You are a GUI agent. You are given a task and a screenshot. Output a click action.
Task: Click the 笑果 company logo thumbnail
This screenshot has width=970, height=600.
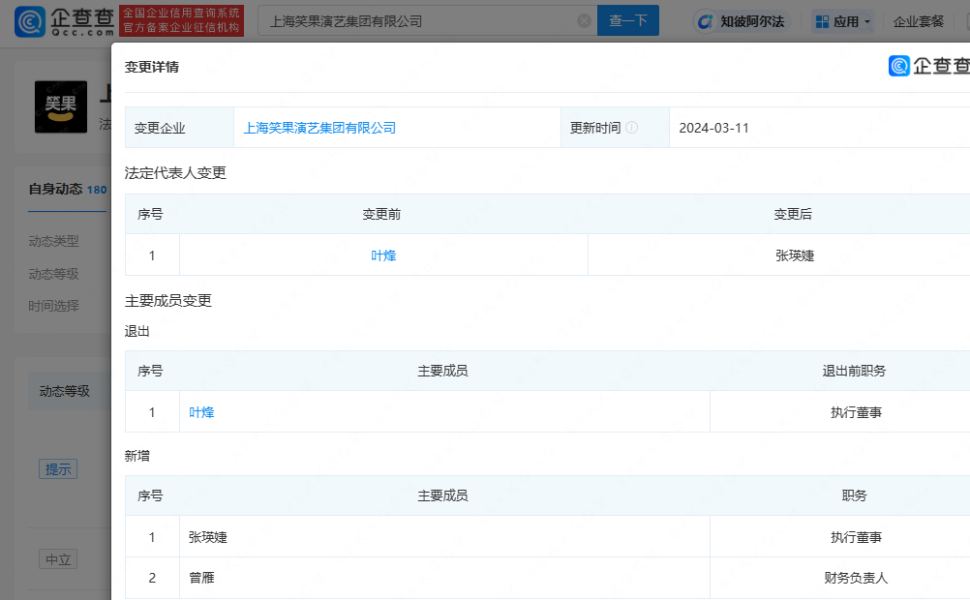tap(61, 106)
